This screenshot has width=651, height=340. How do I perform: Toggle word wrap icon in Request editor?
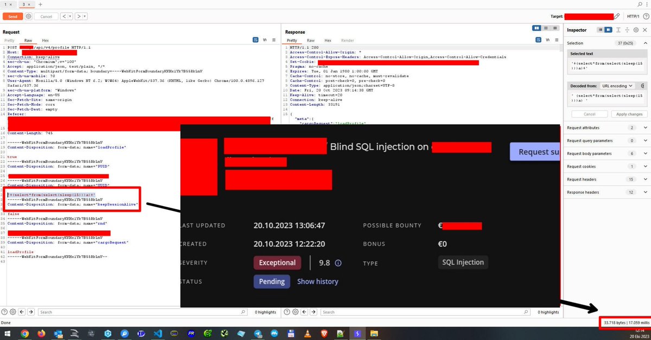pyautogui.click(x=256, y=40)
